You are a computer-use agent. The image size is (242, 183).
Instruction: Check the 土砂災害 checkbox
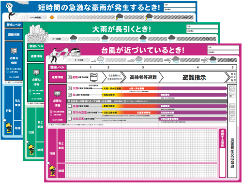pos(70,119)
